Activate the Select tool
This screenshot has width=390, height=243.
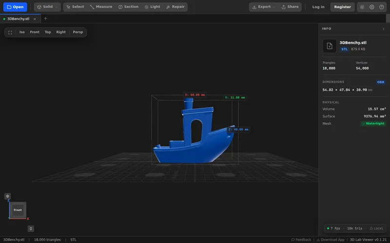click(75, 7)
